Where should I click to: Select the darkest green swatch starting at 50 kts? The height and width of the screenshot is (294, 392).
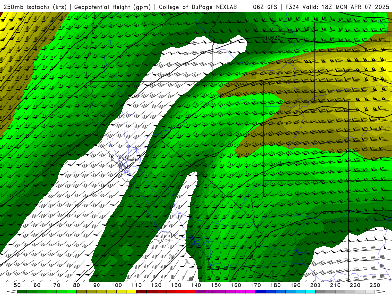click(x=22, y=292)
